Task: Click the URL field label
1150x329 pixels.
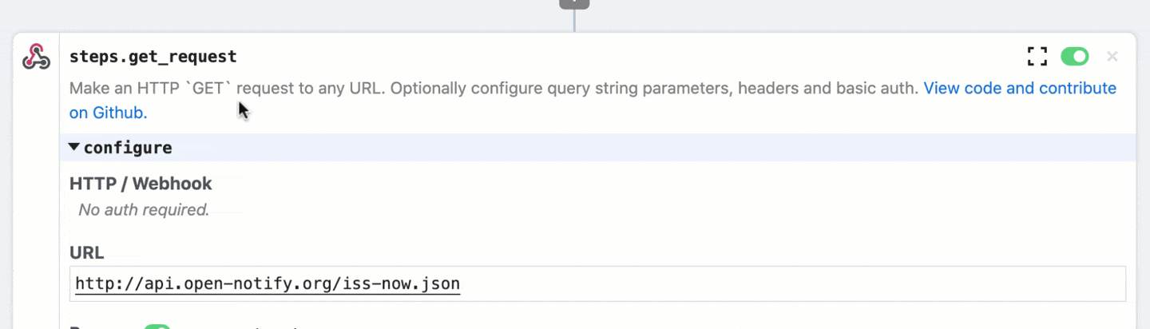Action: point(86,252)
